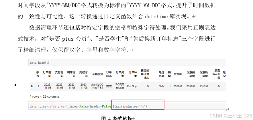Select the 完成时间 column header
Screen dimensions: 253x120
tap(83, 74)
